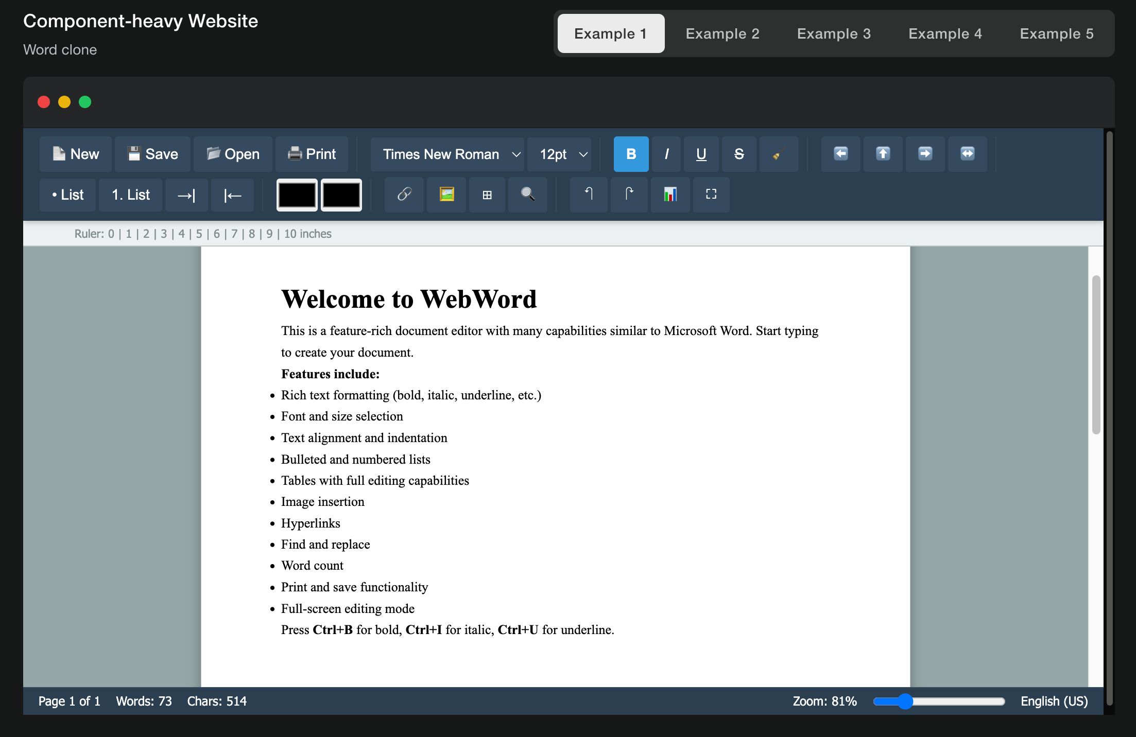Insert a hyperlink using the link icon

(x=404, y=195)
